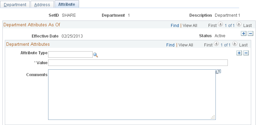Click First in Department Attributes As Of
The height and width of the screenshot is (125, 256).
point(212,26)
